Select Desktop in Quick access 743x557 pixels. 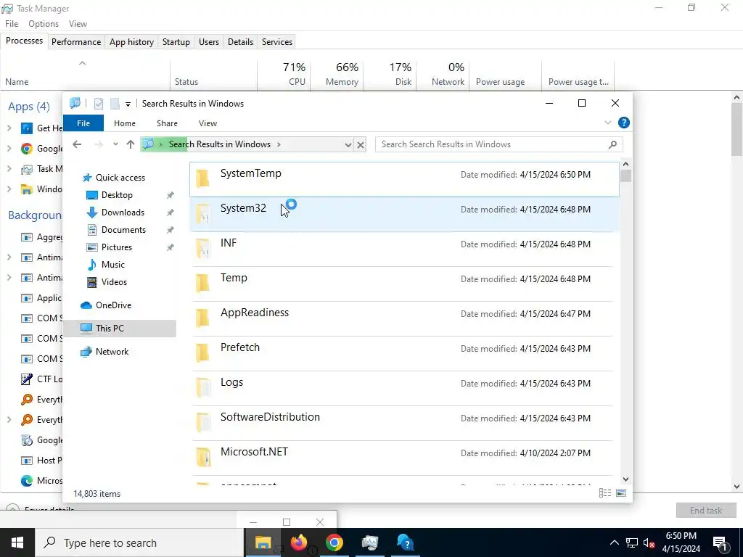click(x=117, y=195)
